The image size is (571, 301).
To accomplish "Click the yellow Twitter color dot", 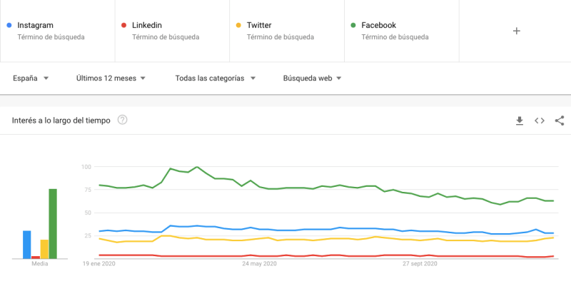I will (238, 25).
